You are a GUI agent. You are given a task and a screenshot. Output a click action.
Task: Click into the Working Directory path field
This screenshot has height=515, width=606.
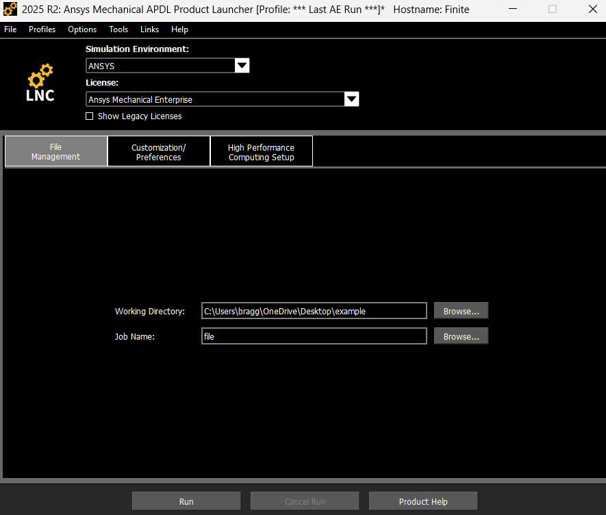(314, 311)
